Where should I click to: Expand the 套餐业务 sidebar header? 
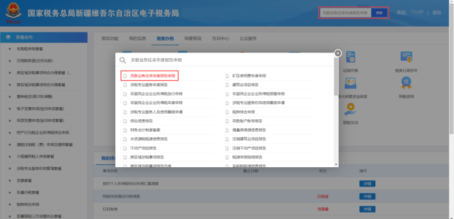click(44, 37)
